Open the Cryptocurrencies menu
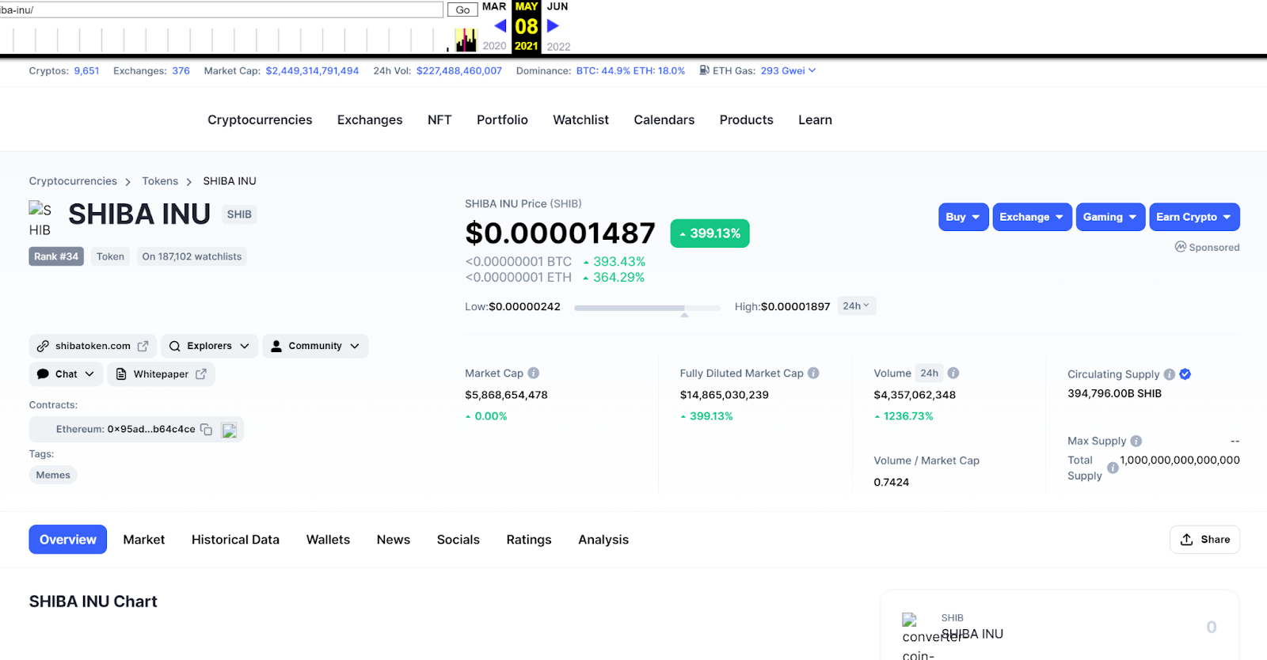This screenshot has width=1267, height=660. (260, 119)
